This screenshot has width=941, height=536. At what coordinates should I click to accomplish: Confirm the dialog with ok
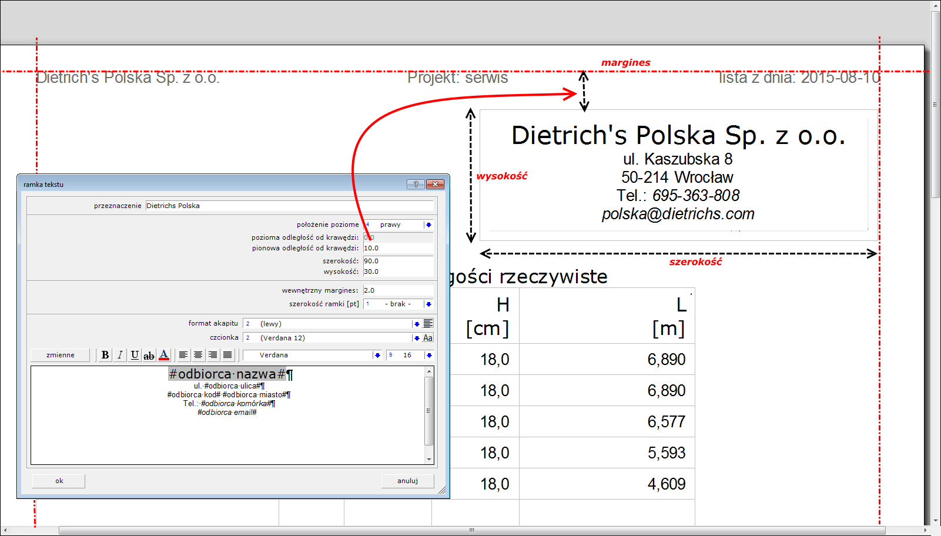tap(59, 481)
